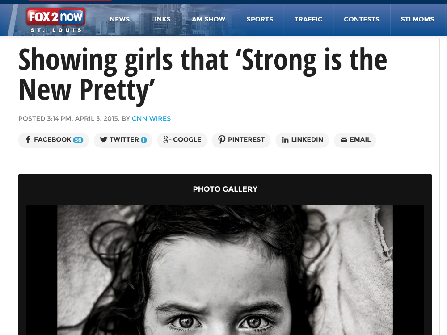Image resolution: width=447 pixels, height=335 pixels.
Task: Click the Google plus icon
Action: (x=167, y=139)
